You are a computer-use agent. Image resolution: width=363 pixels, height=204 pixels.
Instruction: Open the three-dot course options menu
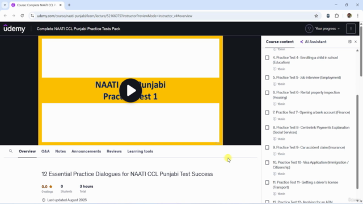click(x=351, y=29)
